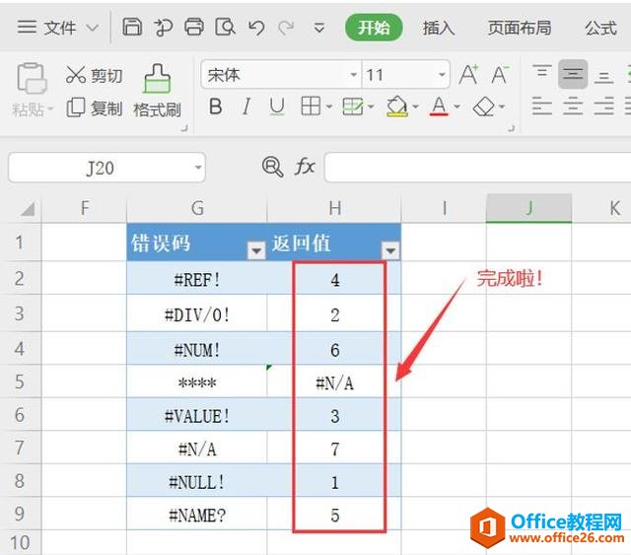Open filter dropdown for 错误码 column
Image resolution: width=631 pixels, height=555 pixels.
pyautogui.click(x=256, y=250)
